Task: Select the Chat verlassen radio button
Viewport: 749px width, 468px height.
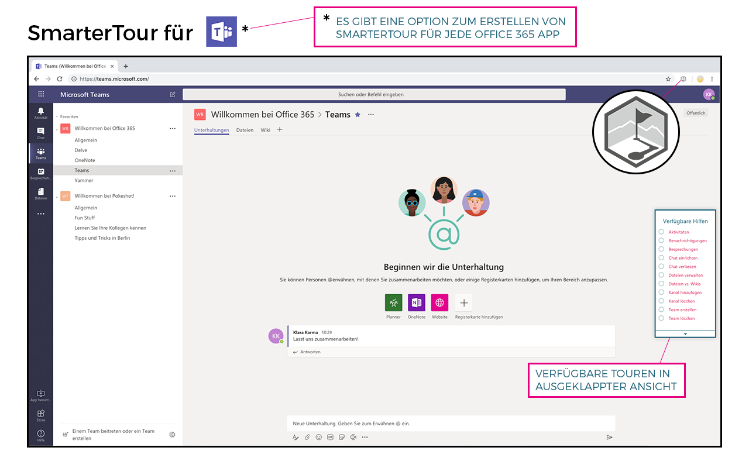Action: (661, 267)
